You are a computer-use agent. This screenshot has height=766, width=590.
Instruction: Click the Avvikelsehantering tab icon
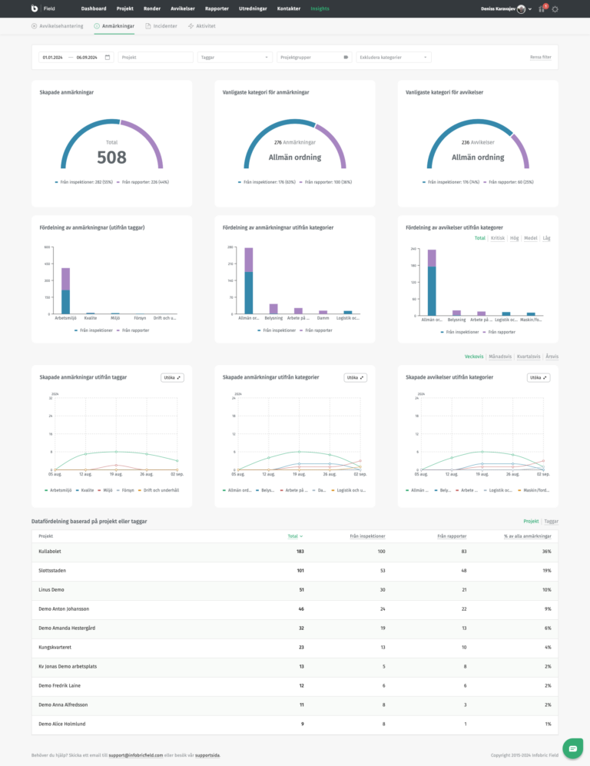pos(35,26)
